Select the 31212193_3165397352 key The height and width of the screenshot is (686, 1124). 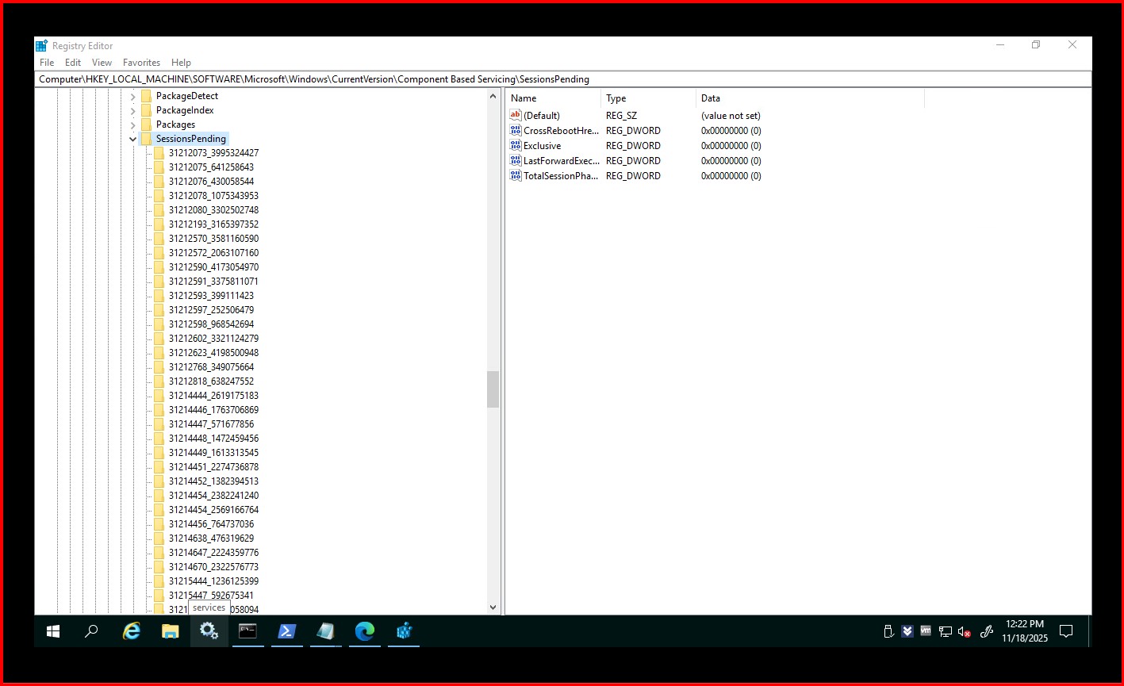tap(213, 224)
